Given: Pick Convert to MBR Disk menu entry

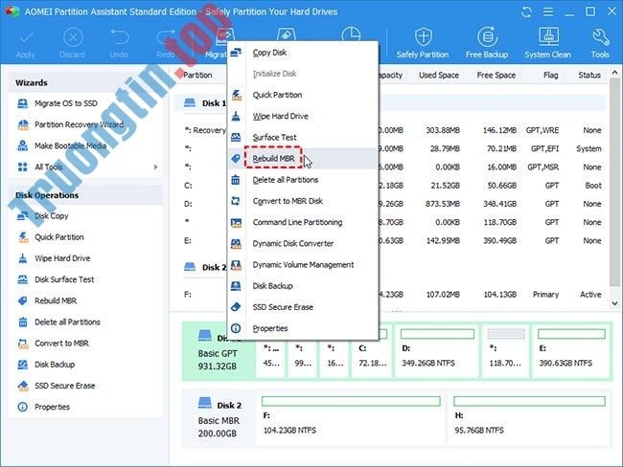Looking at the screenshot, I should coord(288,201).
